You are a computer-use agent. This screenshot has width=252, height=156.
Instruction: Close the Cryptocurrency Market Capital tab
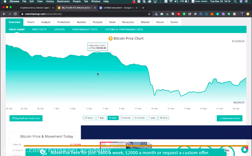point(53,8)
